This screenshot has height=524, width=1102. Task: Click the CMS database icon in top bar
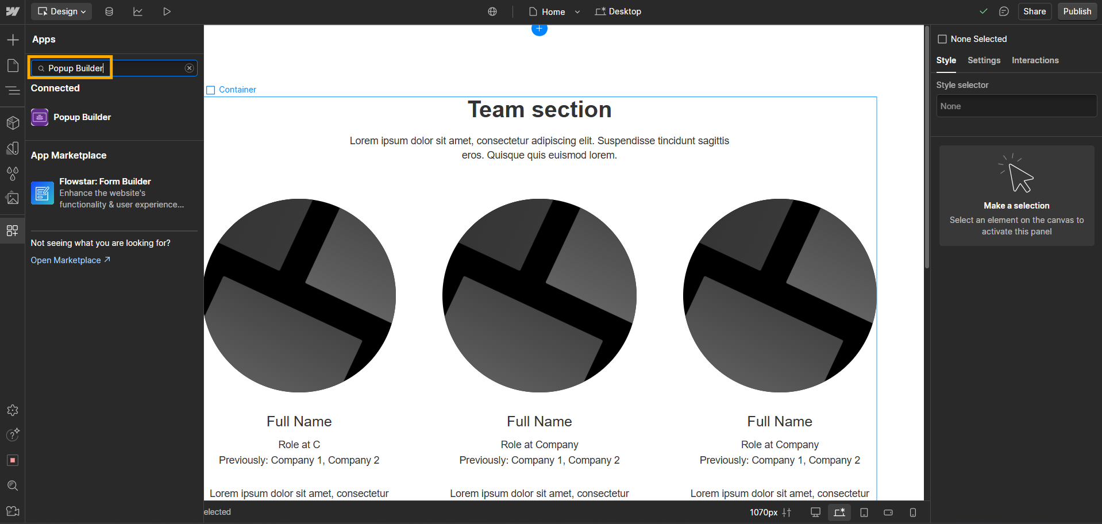click(x=109, y=11)
